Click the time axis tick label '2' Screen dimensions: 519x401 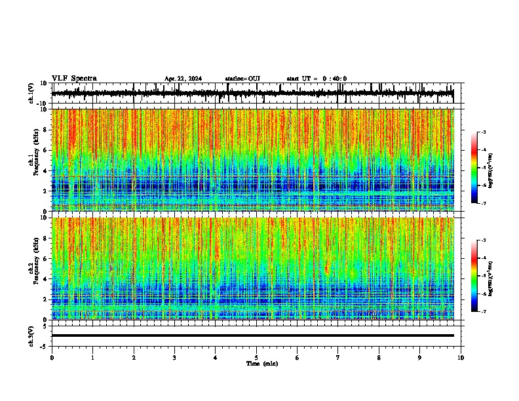[x=134, y=358]
